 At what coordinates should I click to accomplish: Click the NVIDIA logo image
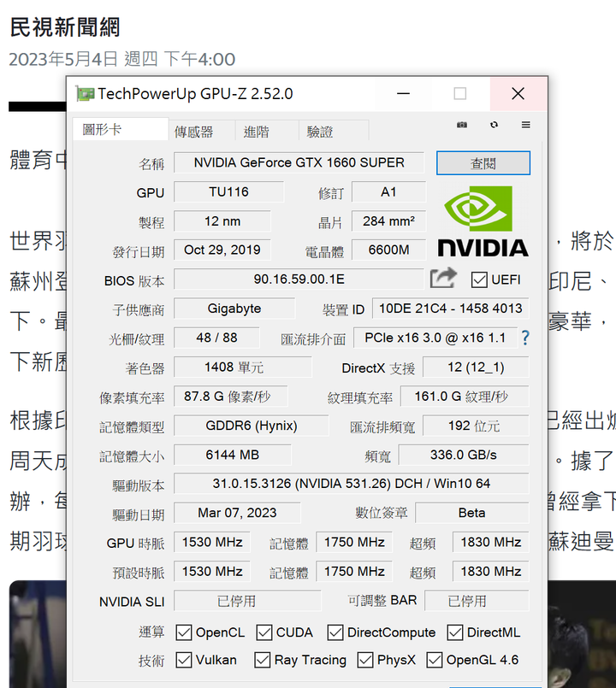click(483, 221)
